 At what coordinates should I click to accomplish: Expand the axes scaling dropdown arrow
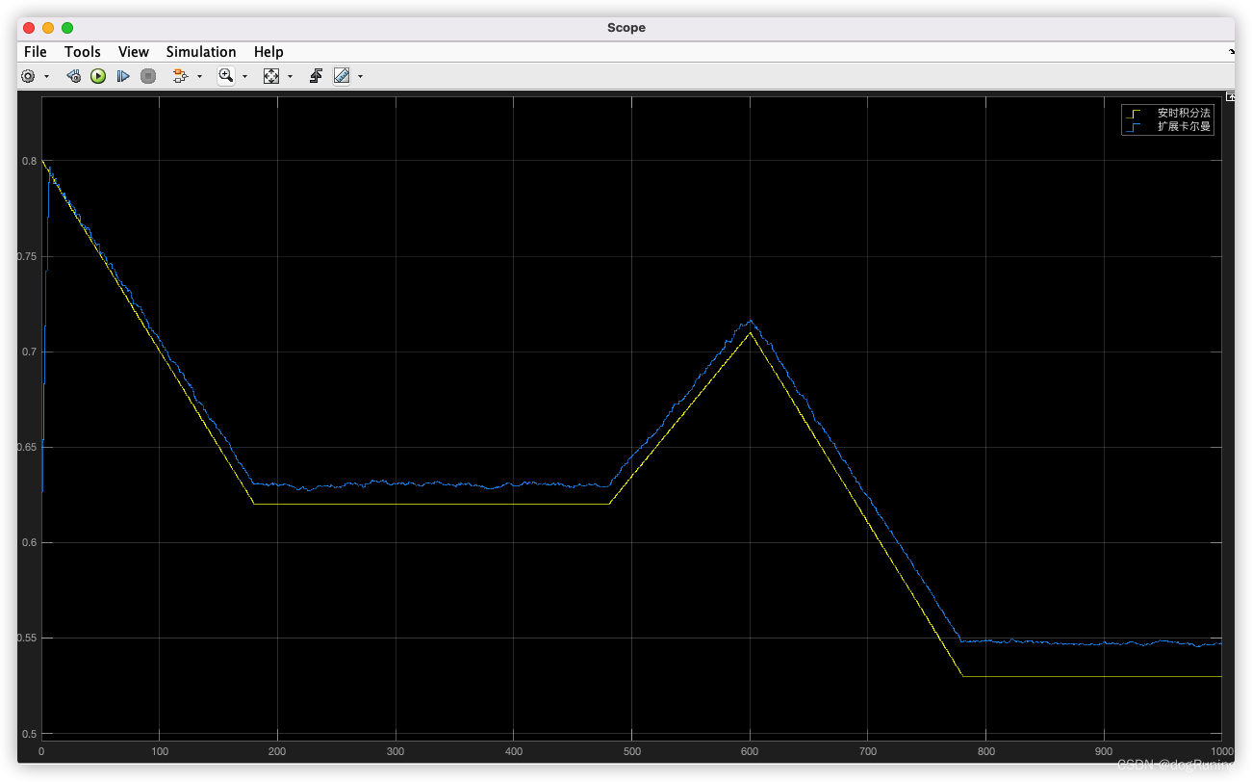click(290, 77)
